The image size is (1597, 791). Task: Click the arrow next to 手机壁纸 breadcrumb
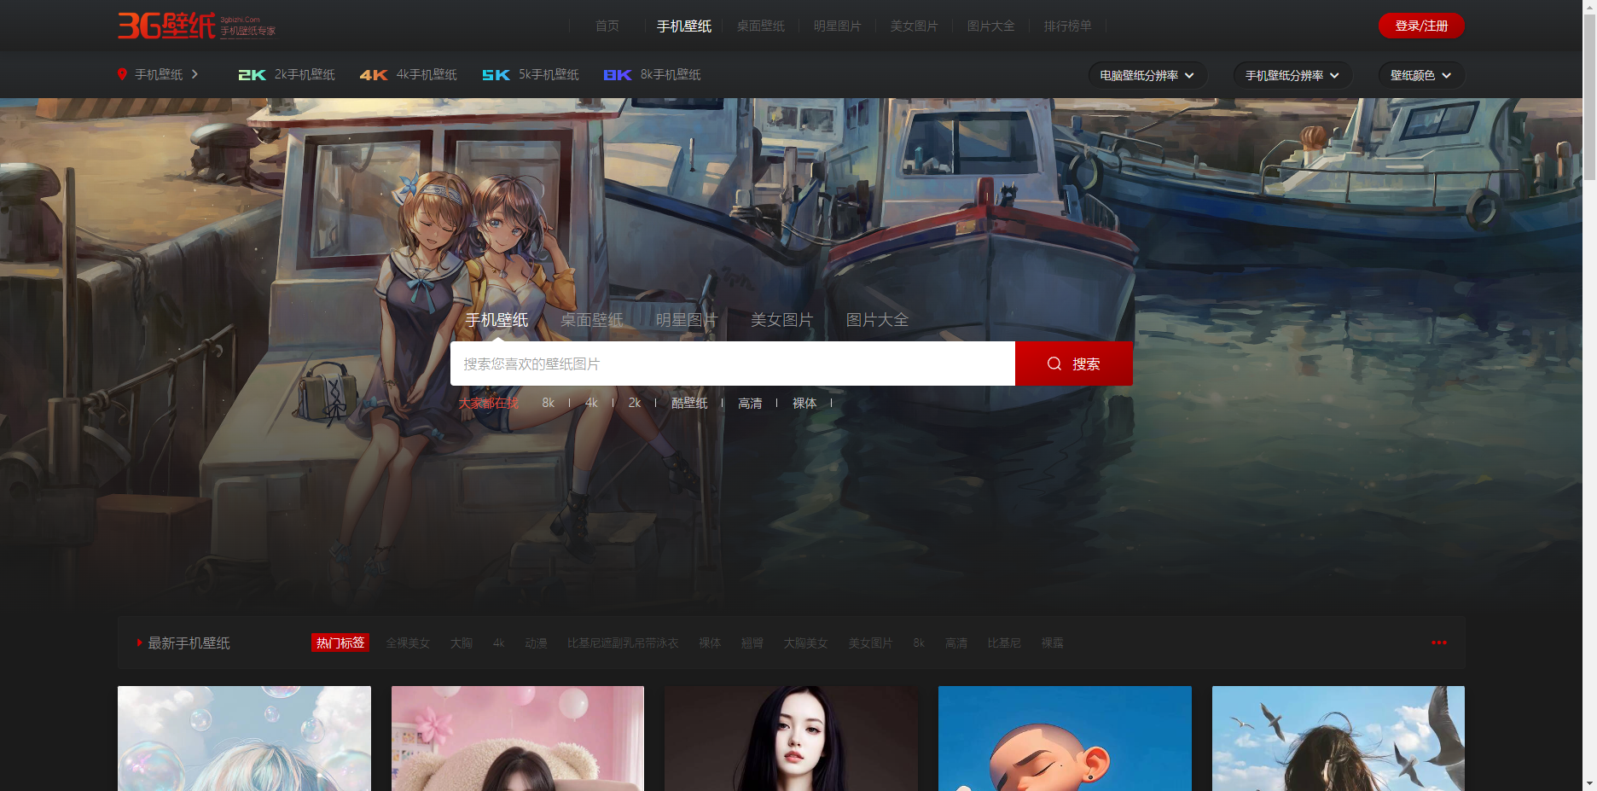click(195, 74)
